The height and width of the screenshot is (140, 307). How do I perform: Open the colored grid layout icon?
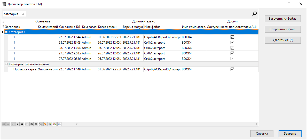click(x=54, y=124)
